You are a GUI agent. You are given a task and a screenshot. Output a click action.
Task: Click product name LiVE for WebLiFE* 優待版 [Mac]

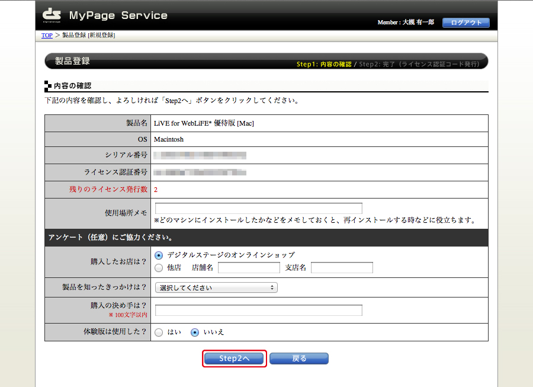[x=204, y=123]
